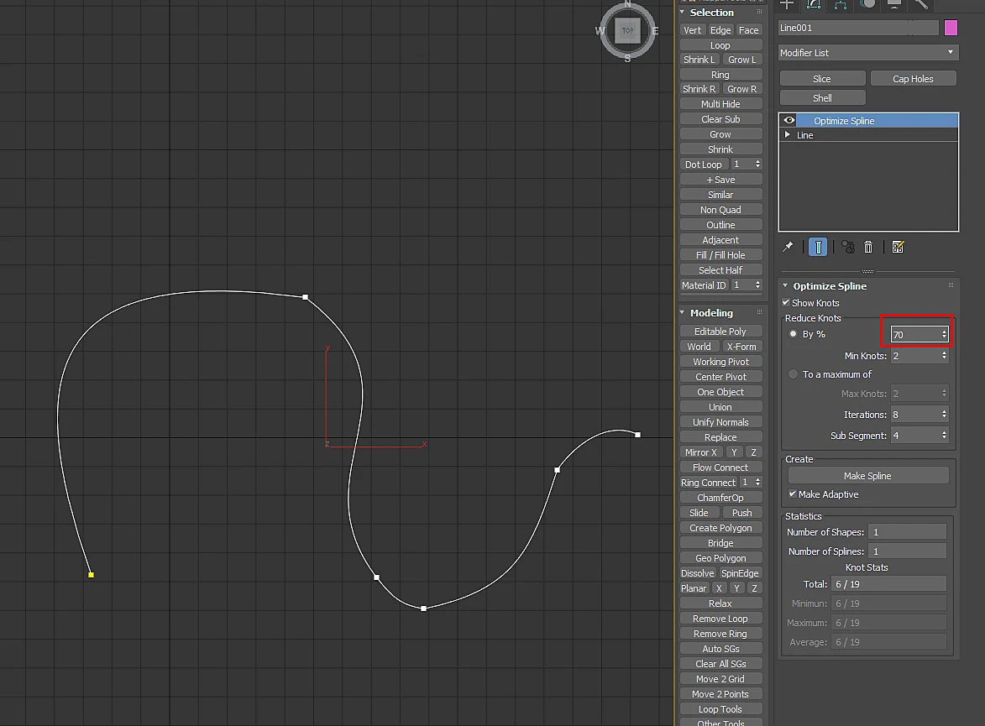Select Line in the modifier stack
The image size is (985, 726).
pos(868,135)
